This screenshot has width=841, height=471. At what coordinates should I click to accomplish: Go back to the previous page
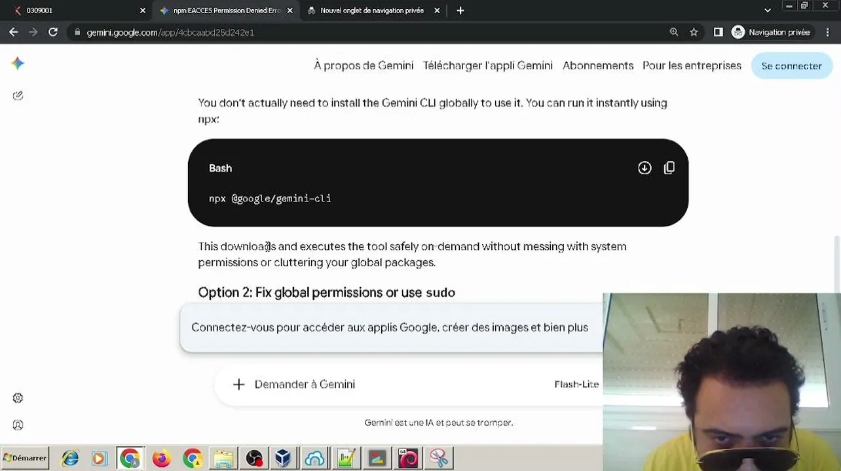point(13,32)
